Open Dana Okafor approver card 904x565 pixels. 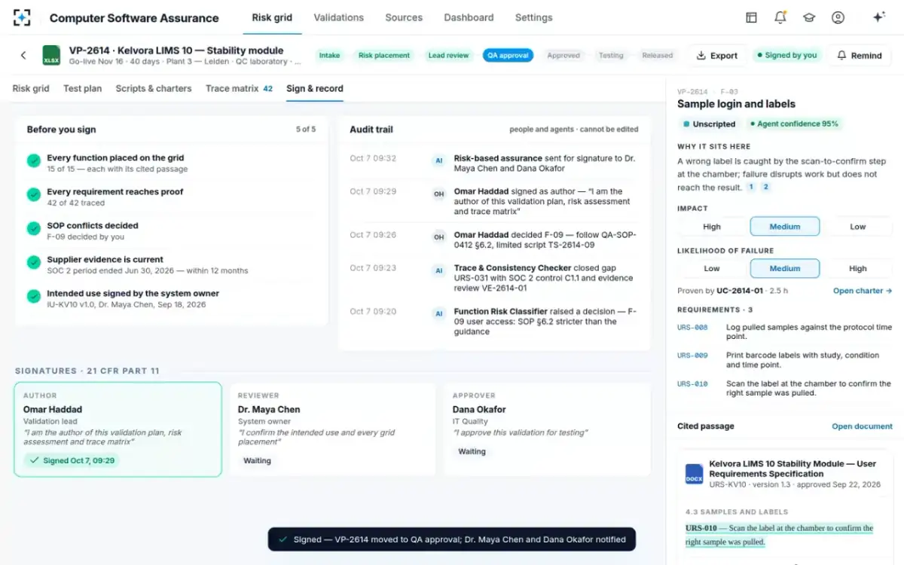click(x=547, y=429)
